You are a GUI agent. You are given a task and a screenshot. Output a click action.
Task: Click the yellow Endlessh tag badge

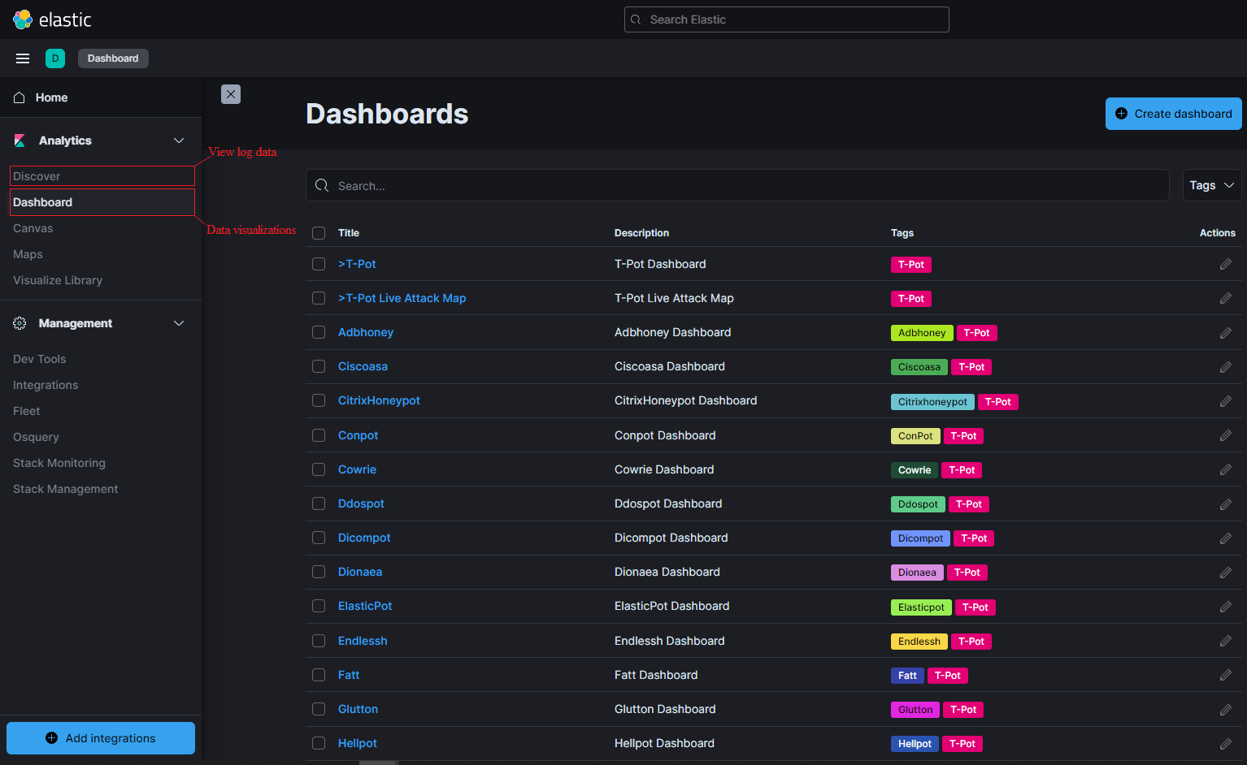coord(919,642)
